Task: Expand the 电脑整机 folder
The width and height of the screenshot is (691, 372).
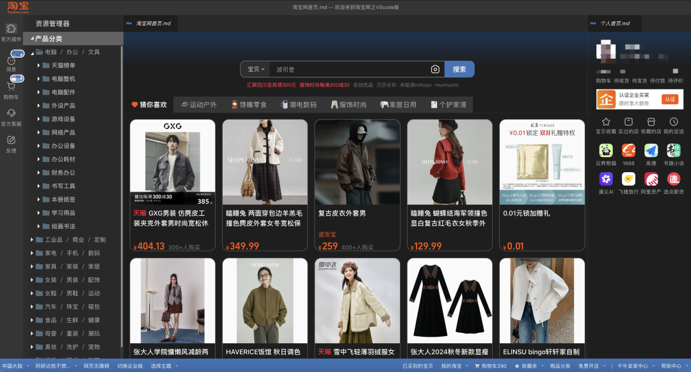Action: coord(39,79)
